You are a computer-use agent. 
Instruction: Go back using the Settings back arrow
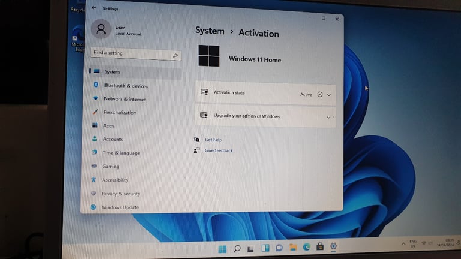tap(94, 8)
